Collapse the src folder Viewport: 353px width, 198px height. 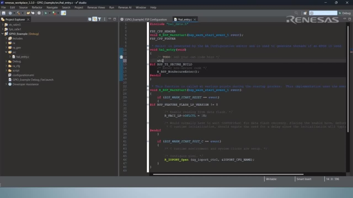click(x=6, y=52)
